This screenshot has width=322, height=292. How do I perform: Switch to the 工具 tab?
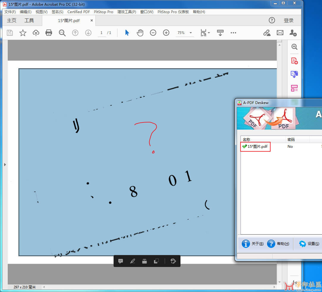click(x=29, y=21)
